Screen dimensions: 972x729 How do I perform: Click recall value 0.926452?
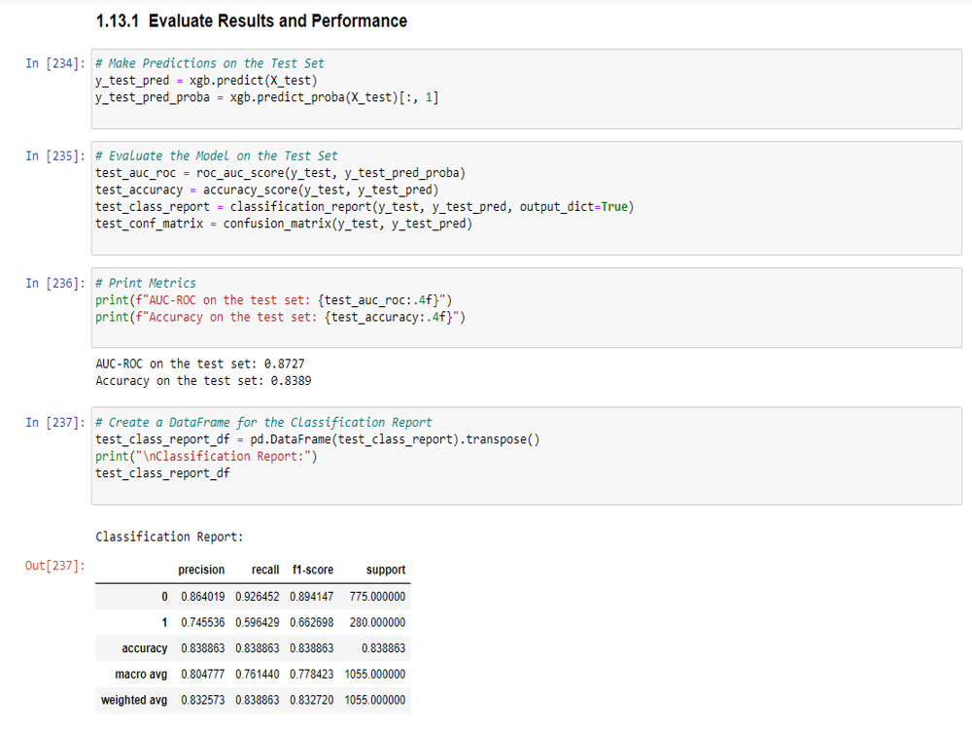click(258, 597)
